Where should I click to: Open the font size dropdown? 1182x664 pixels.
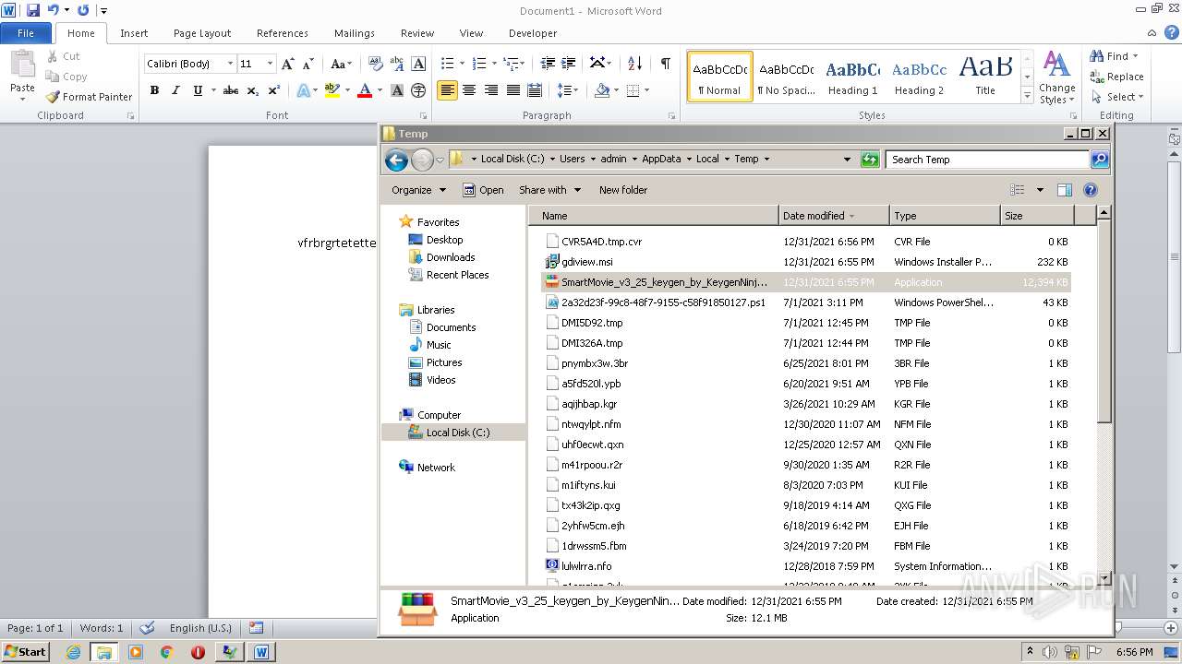[270, 64]
